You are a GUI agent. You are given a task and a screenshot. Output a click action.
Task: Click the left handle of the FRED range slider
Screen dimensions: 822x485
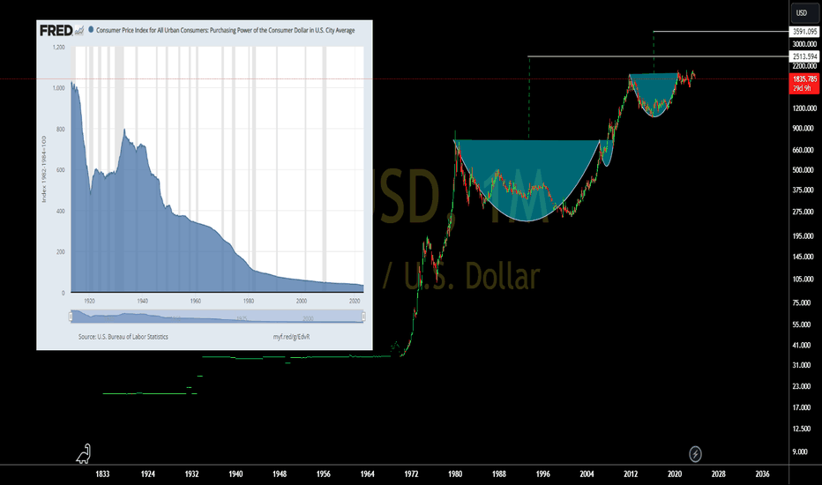tap(71, 317)
